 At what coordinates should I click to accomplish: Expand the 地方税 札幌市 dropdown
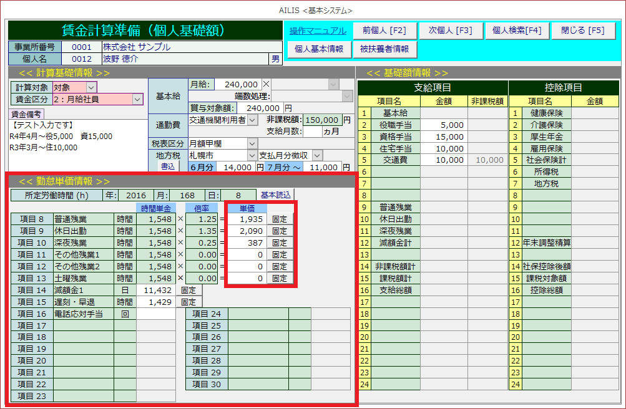[x=252, y=155]
